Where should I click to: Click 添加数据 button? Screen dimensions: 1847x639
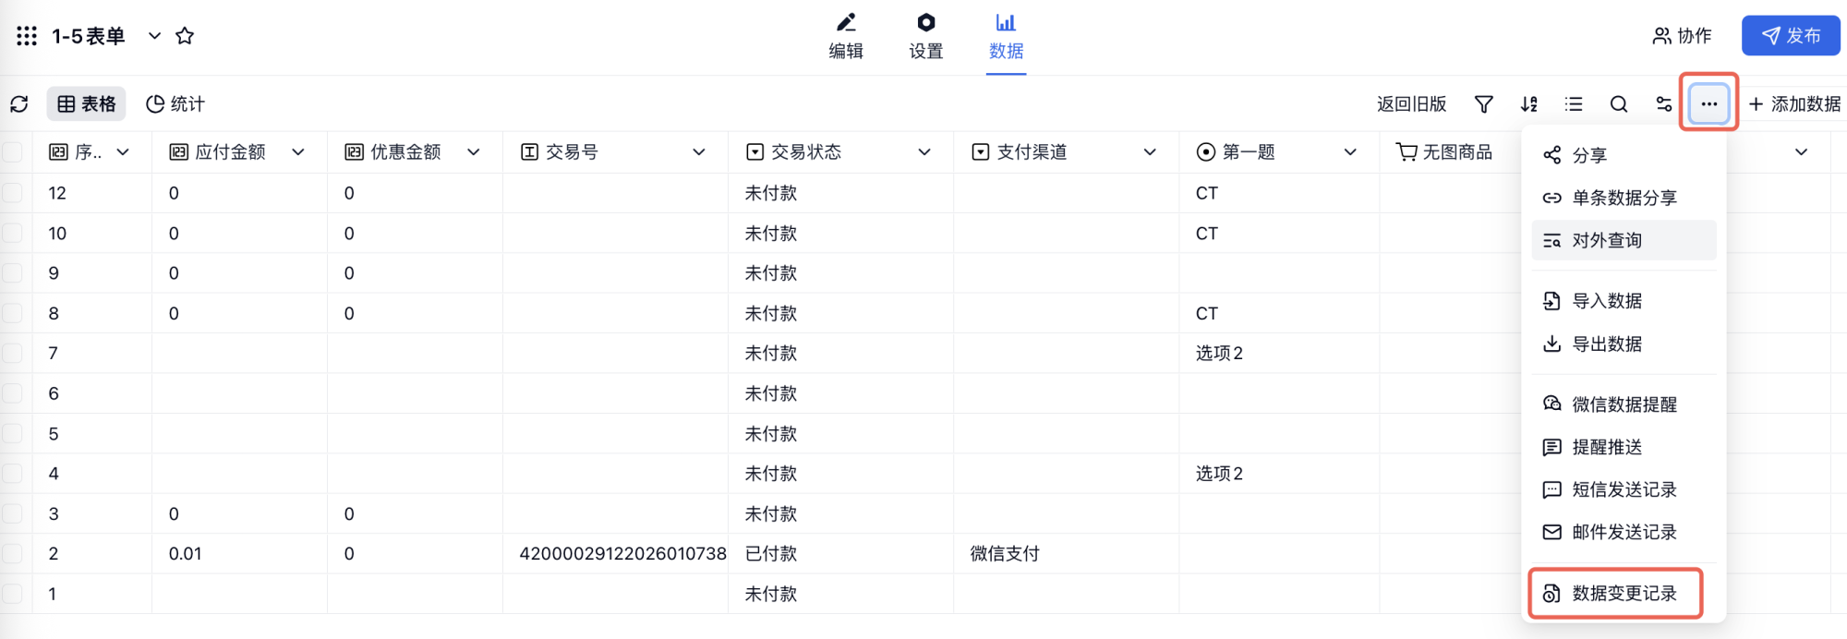[1794, 104]
